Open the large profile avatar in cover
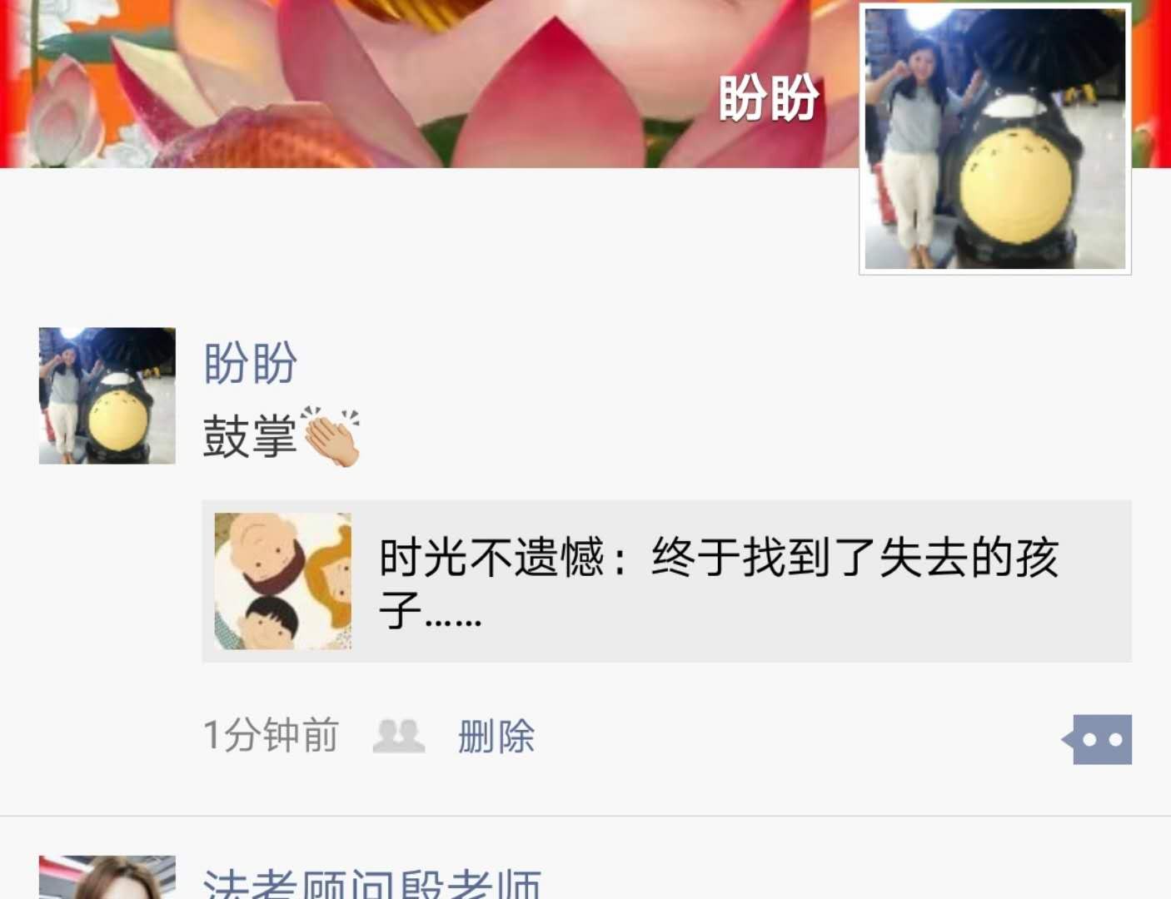Image resolution: width=1171 pixels, height=899 pixels. click(995, 138)
